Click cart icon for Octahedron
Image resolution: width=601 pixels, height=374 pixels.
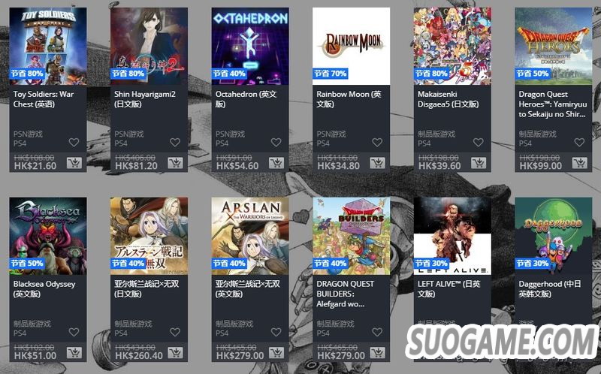[276, 163]
